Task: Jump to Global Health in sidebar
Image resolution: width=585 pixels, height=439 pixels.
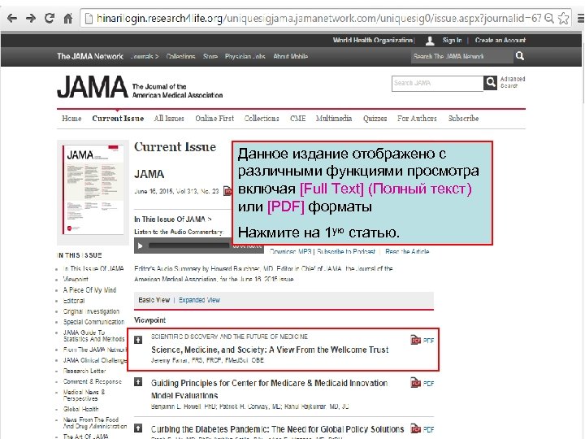Action: (x=81, y=409)
